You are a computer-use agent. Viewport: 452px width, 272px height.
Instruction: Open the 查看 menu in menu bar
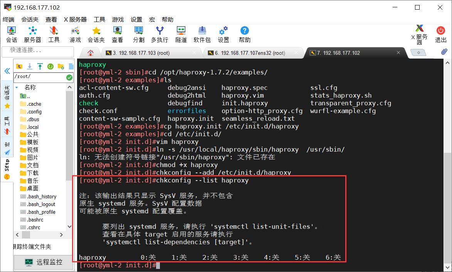(51, 19)
